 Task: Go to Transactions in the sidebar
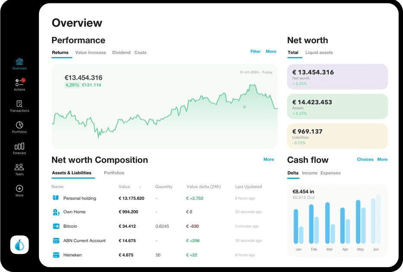click(x=19, y=104)
